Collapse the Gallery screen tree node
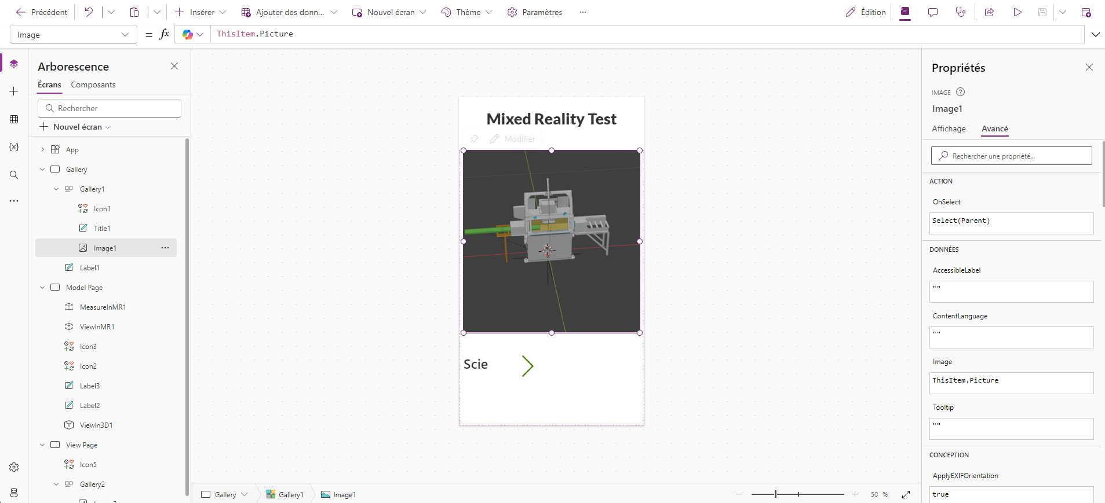1105x503 pixels. pyautogui.click(x=42, y=170)
